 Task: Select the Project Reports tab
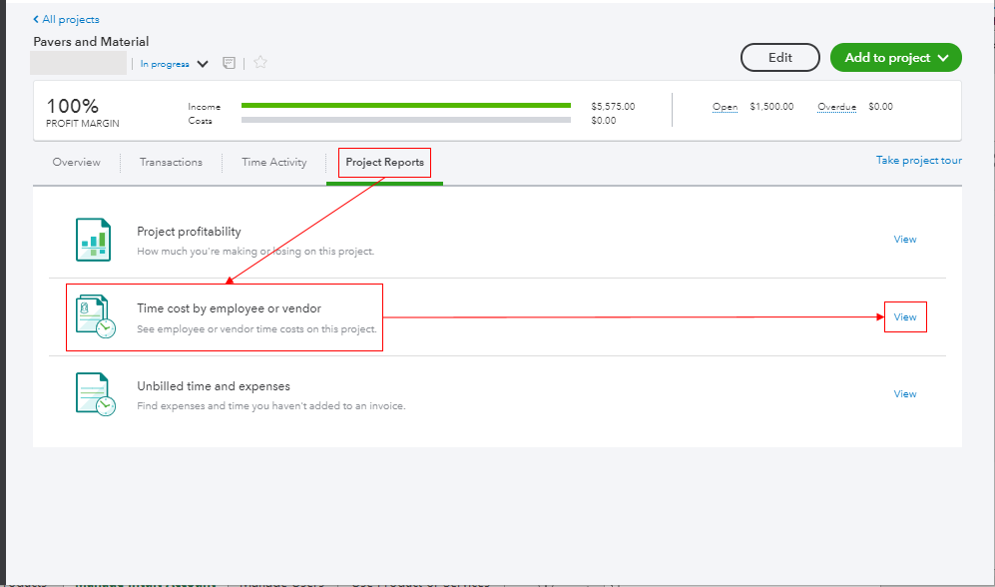pos(384,163)
